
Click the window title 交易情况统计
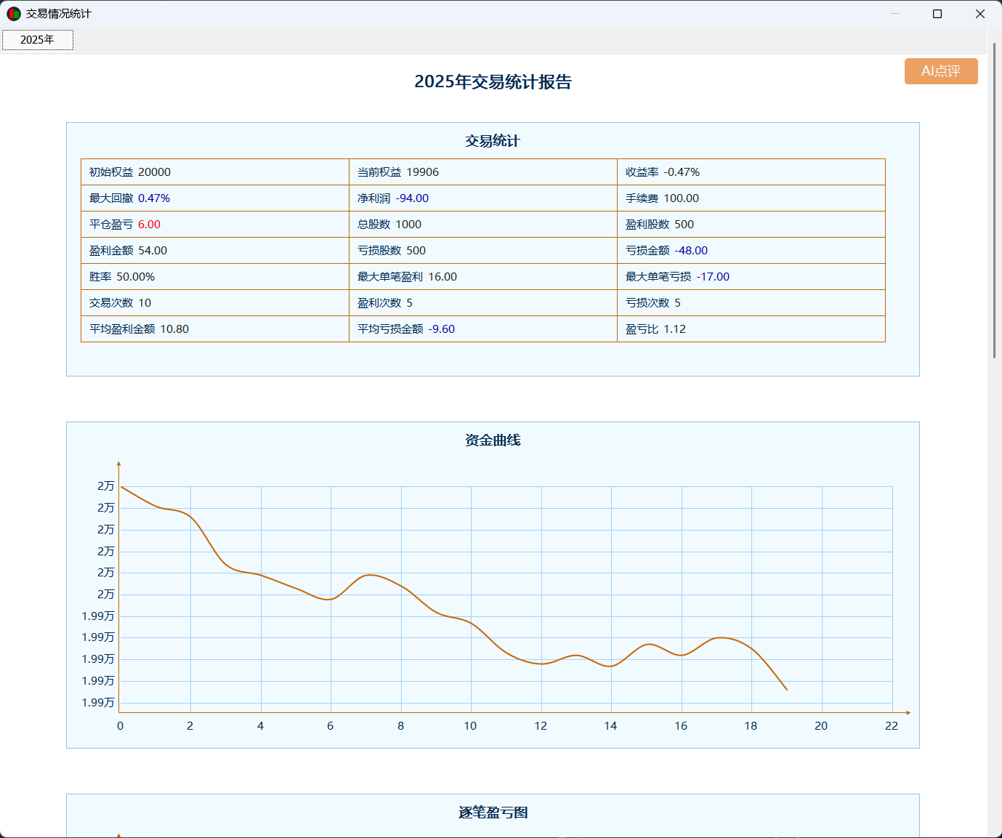pyautogui.click(x=59, y=14)
